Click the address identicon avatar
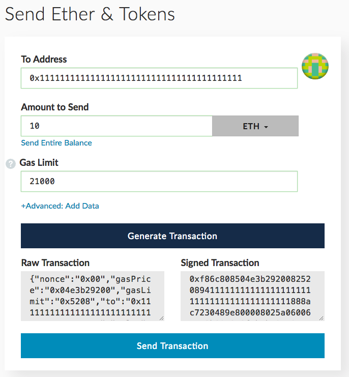Viewport: 349px width, 377px height. pos(315,66)
